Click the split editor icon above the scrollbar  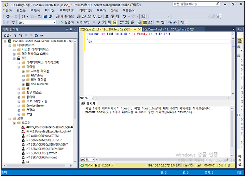233,34
